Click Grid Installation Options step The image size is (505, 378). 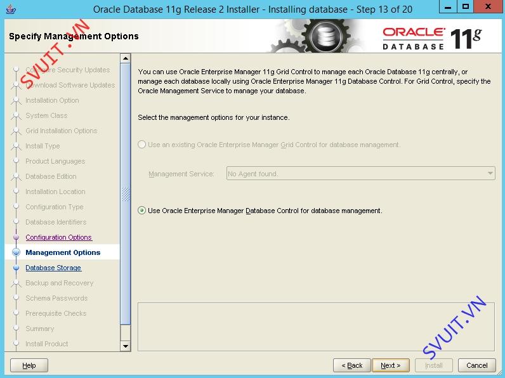click(61, 131)
